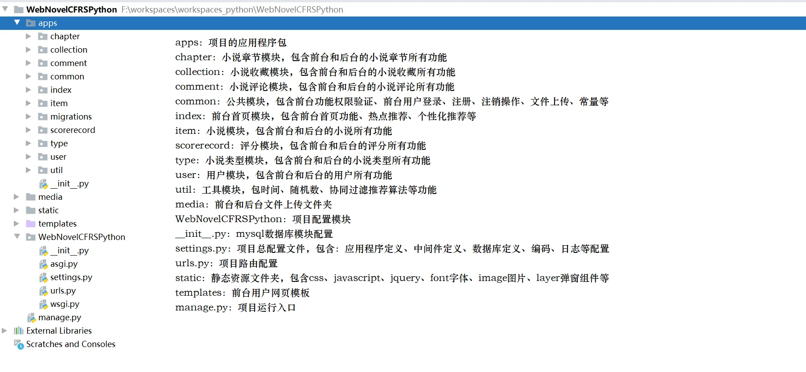Image resolution: width=806 pixels, height=372 pixels.
Task: Click the project path F:\workspaces text
Action: (232, 9)
